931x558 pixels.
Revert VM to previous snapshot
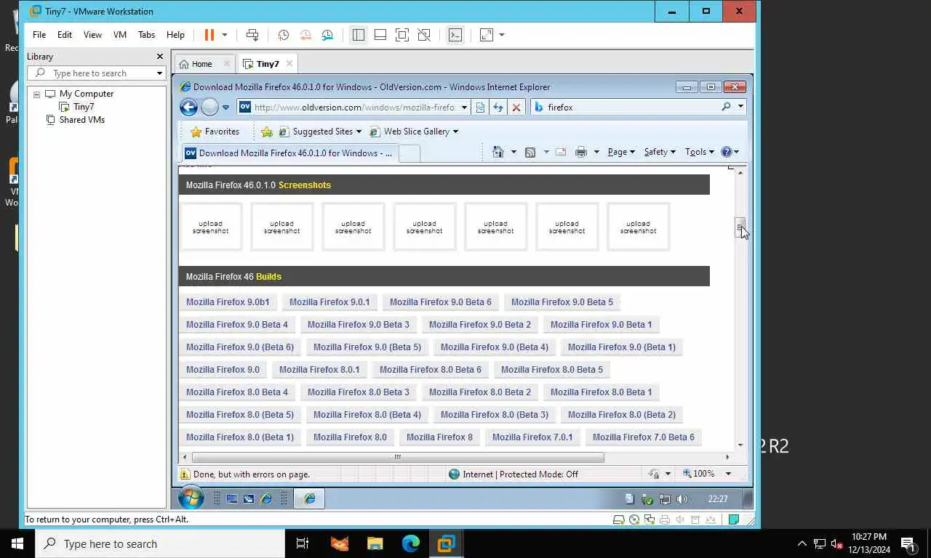305,35
